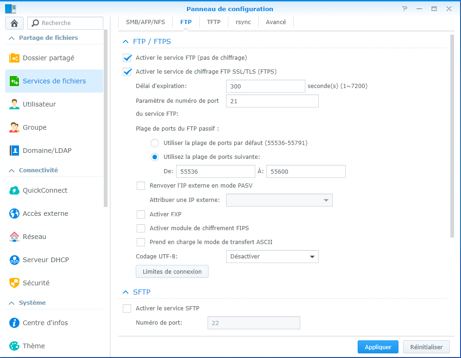Select Services de fichiers icon
The height and width of the screenshot is (358, 461).
[x=14, y=81]
